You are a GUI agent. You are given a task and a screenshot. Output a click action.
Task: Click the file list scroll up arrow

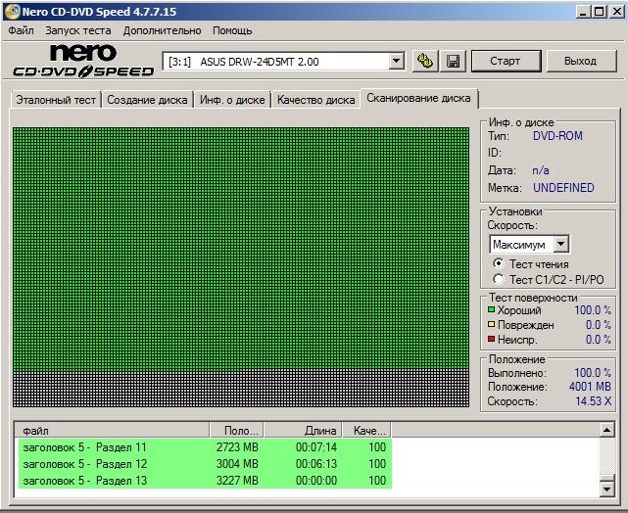(x=607, y=430)
